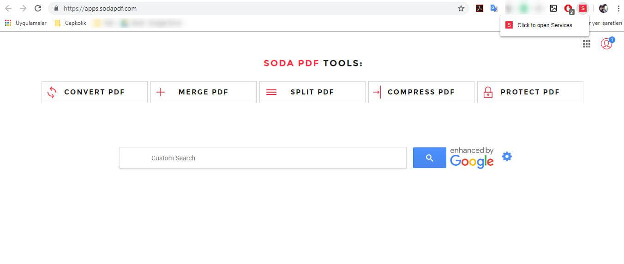Open the Adobe Acrobat extension icon

click(480, 8)
